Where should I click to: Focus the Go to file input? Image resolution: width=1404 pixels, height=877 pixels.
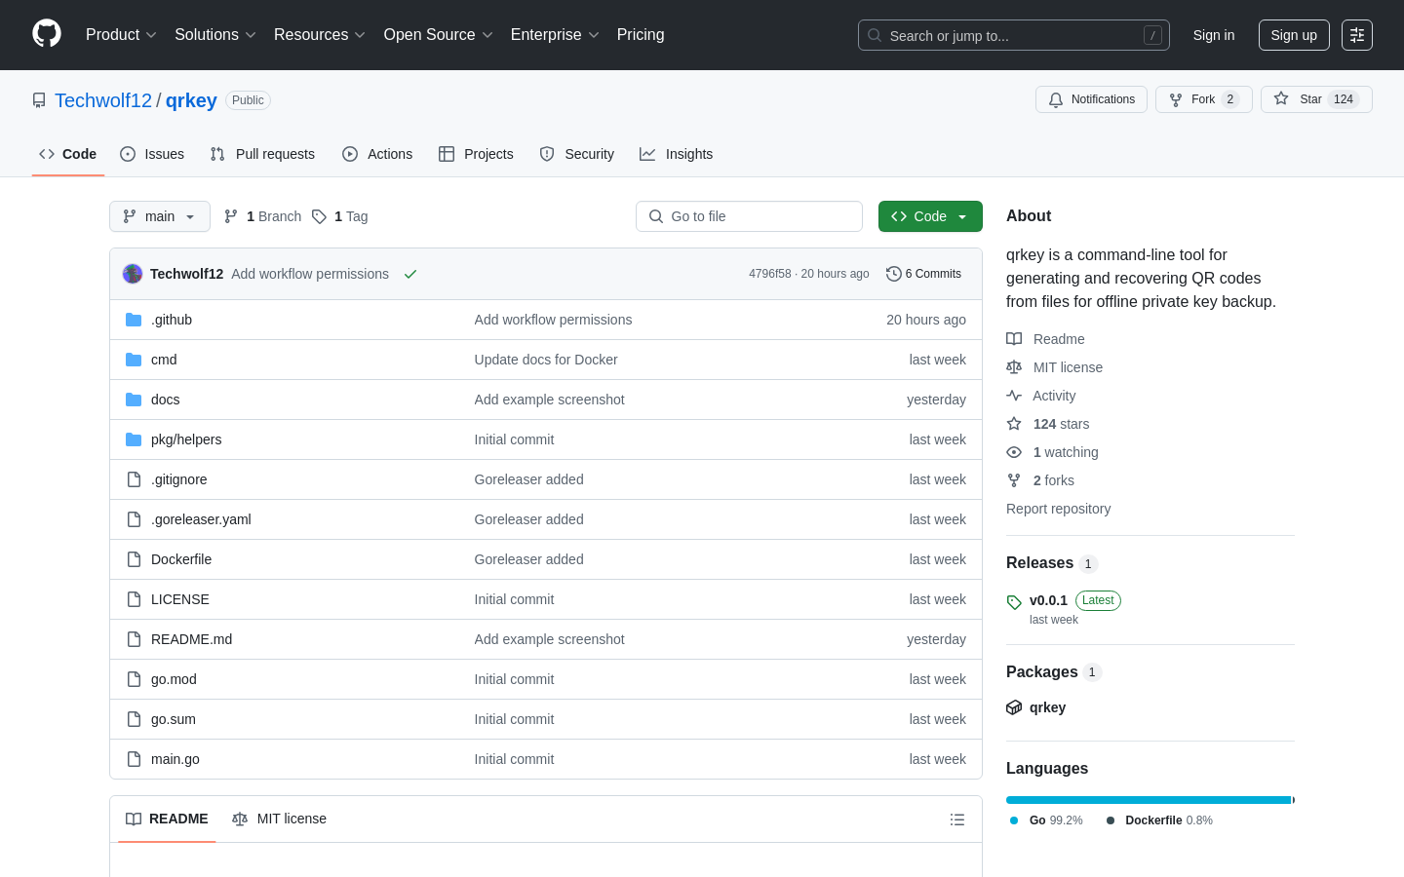pyautogui.click(x=749, y=216)
